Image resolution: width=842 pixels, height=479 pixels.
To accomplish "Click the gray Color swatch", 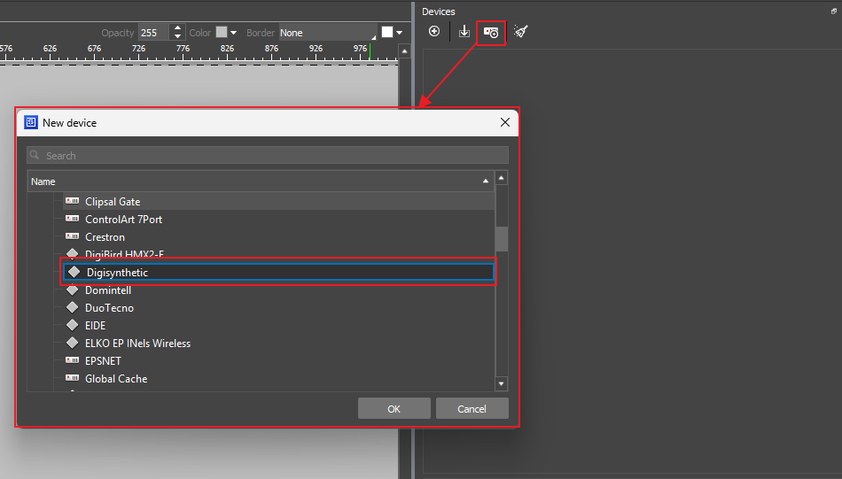I will [x=222, y=33].
